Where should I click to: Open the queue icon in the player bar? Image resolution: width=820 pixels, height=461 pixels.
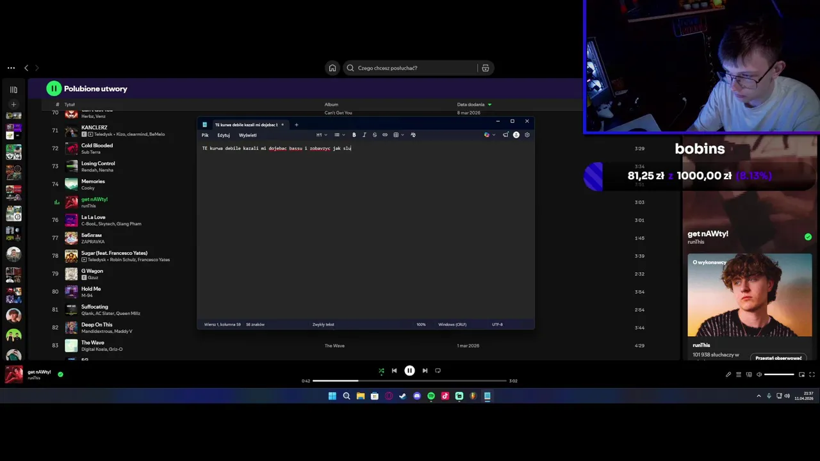[739, 375]
